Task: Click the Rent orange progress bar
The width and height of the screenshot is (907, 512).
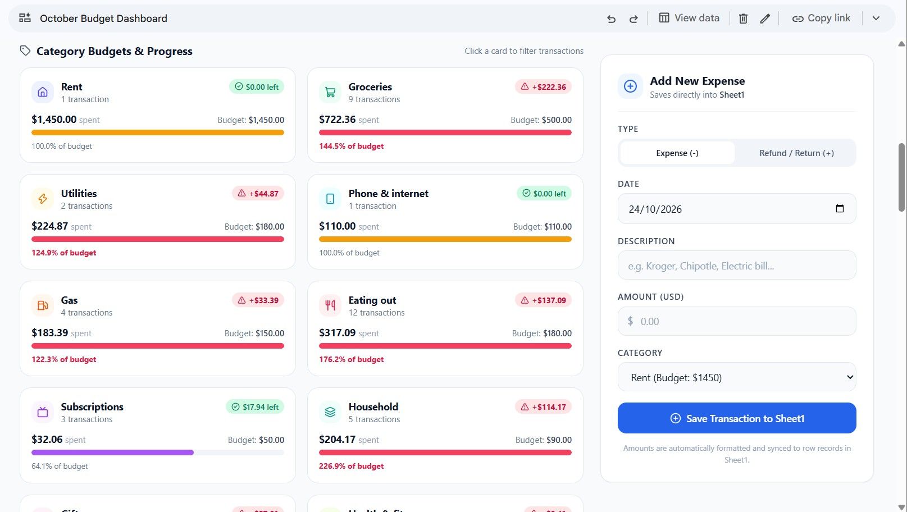Action: [x=158, y=132]
